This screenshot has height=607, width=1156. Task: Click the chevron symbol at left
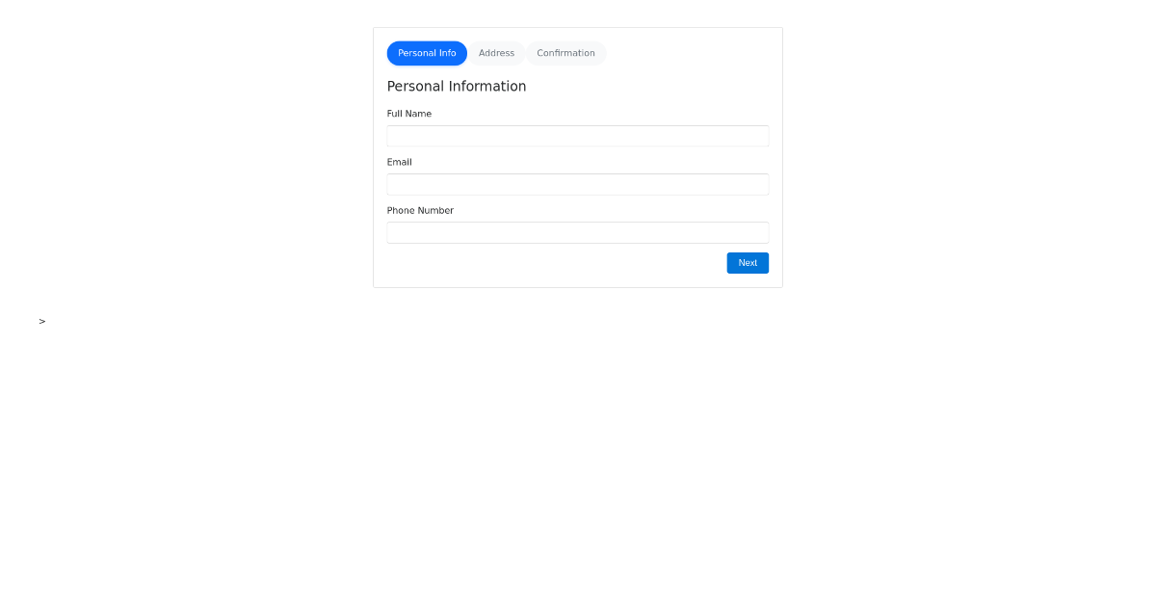pyautogui.click(x=41, y=321)
